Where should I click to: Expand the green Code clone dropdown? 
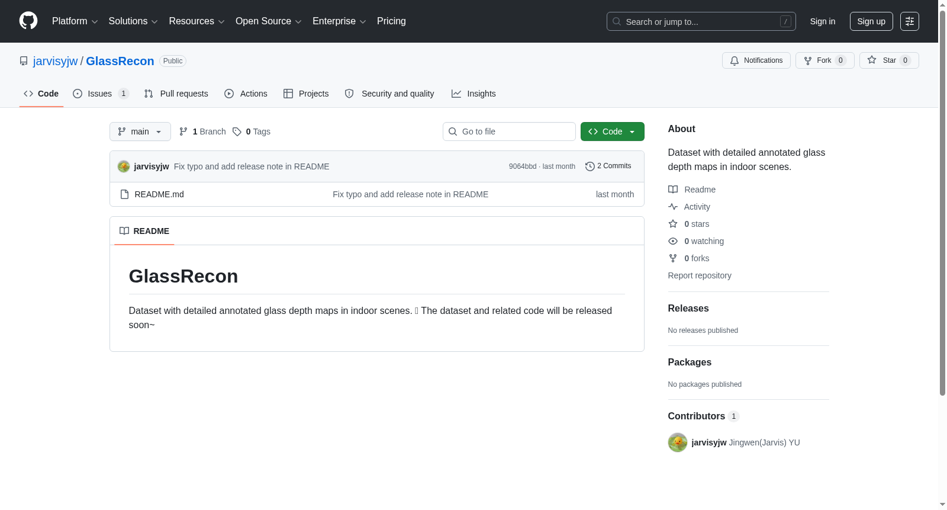pyautogui.click(x=612, y=131)
